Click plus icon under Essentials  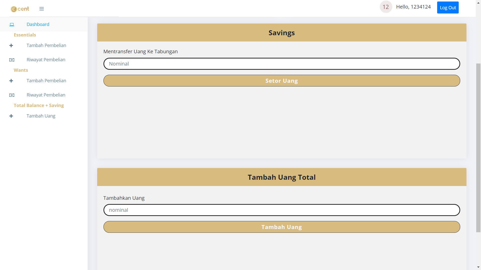click(x=11, y=45)
